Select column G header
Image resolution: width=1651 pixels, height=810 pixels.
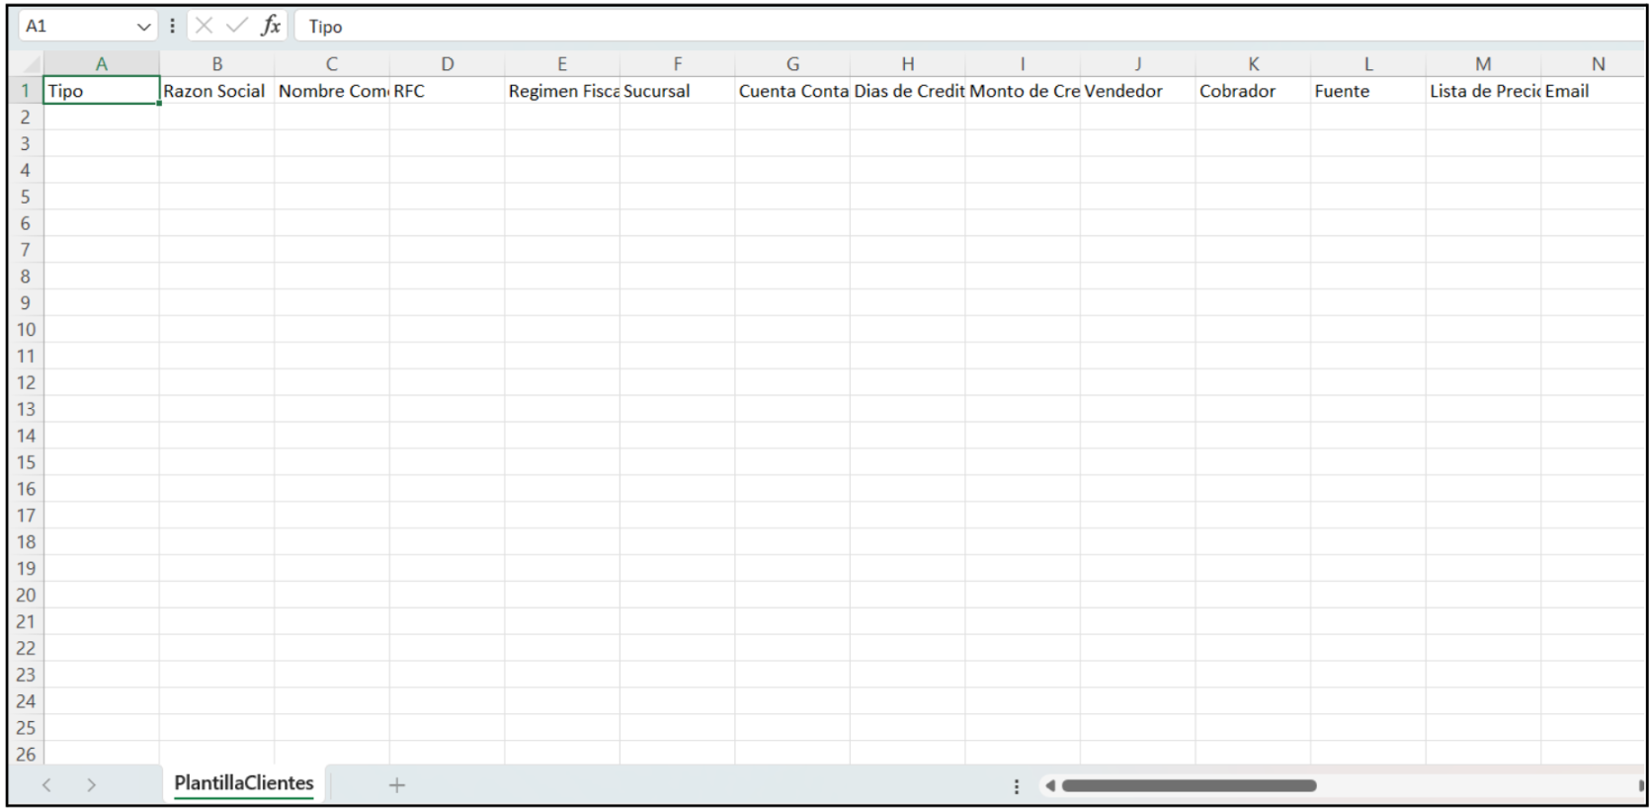792,64
